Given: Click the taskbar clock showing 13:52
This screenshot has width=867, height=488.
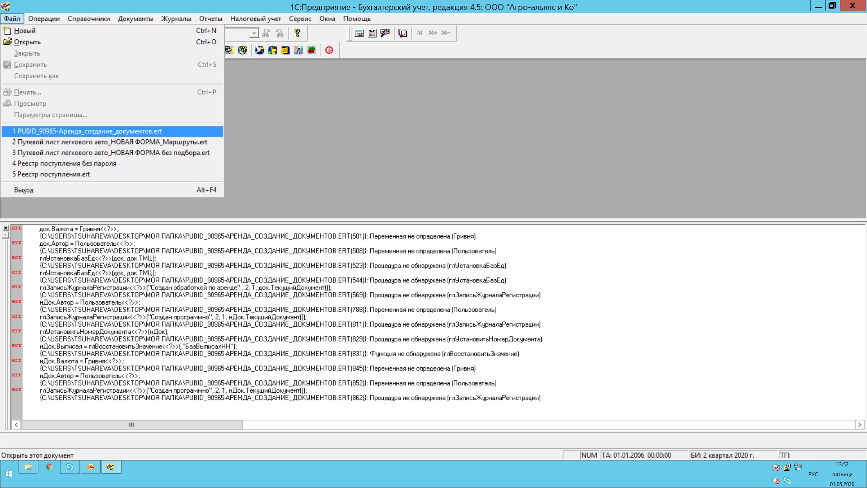Looking at the screenshot, I should click(842, 465).
